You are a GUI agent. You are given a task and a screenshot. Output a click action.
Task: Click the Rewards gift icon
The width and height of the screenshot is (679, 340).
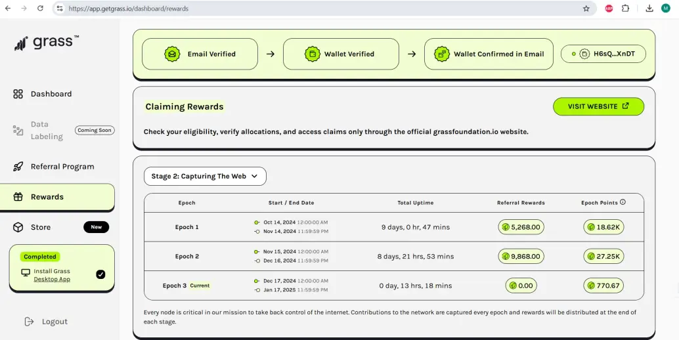tap(18, 197)
